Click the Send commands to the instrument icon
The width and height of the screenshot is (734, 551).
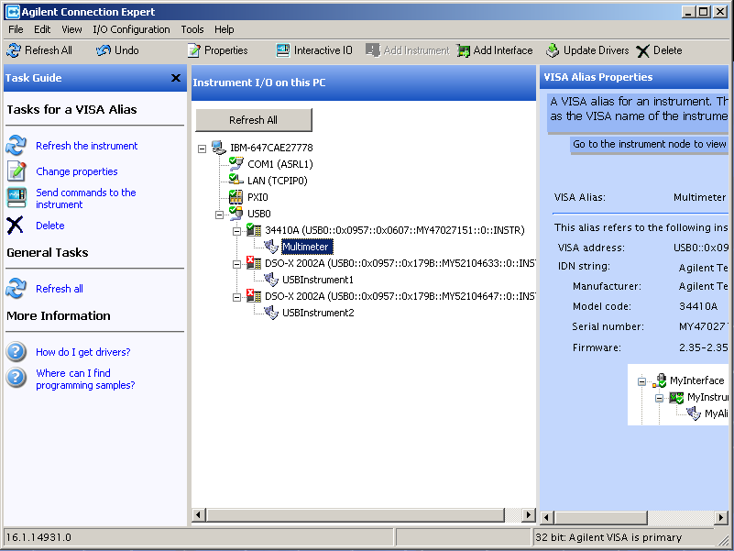16,198
